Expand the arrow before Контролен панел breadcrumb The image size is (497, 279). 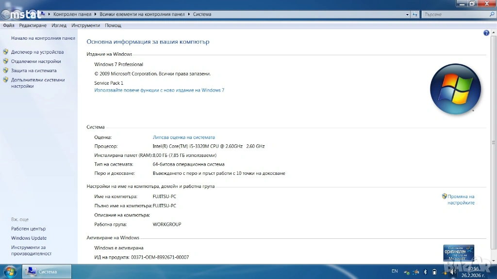pyautogui.click(x=50, y=15)
